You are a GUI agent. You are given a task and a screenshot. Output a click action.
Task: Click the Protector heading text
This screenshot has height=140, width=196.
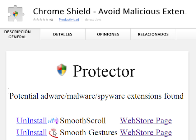104,71
